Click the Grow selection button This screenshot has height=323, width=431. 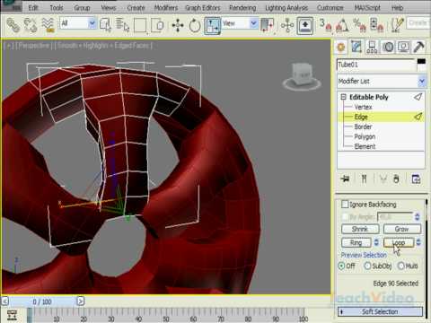pos(402,229)
